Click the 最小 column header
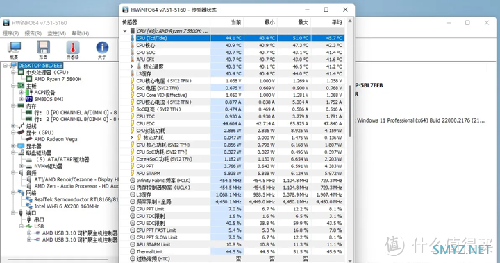Screen dimensions: 500x263 click(x=260, y=22)
